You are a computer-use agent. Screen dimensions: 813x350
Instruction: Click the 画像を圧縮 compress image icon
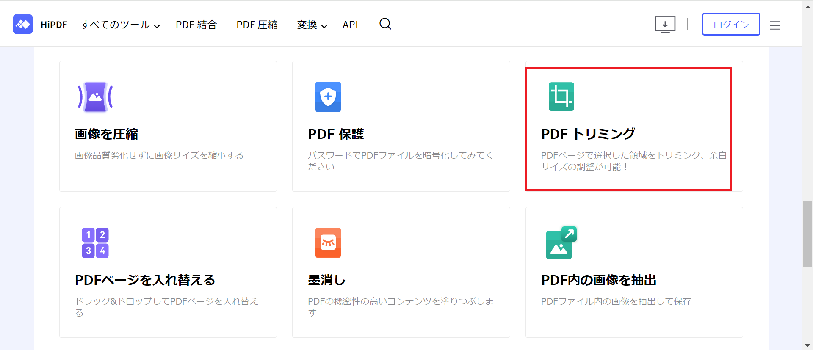[95, 97]
